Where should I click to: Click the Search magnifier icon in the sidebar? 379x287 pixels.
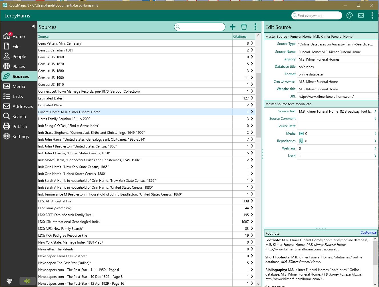point(7,116)
